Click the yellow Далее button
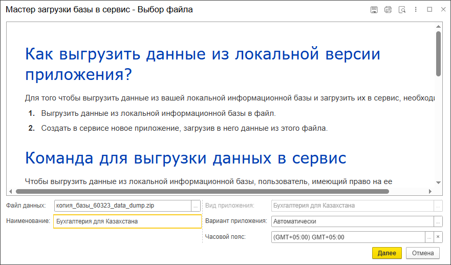The height and width of the screenshot is (265, 451). coord(387,253)
